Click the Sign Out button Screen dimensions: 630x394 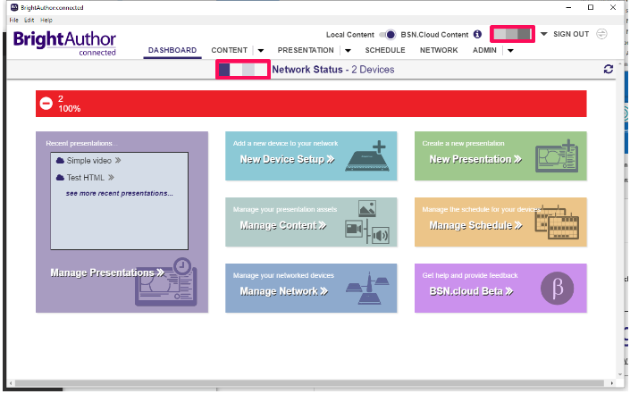click(571, 34)
